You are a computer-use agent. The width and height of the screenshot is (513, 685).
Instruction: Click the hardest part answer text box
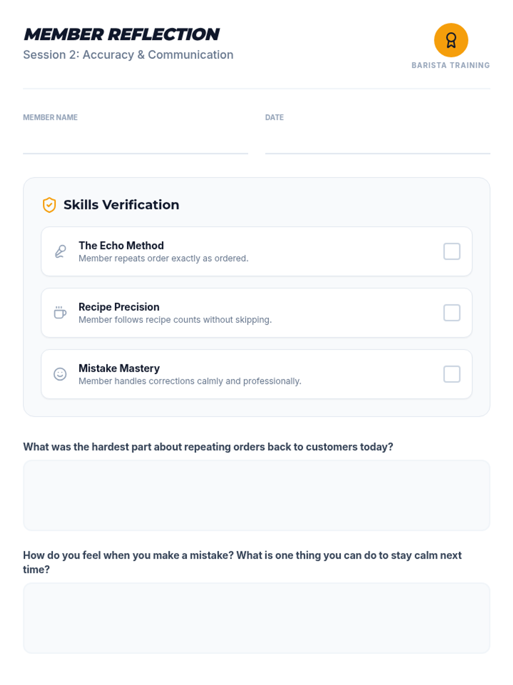256,495
